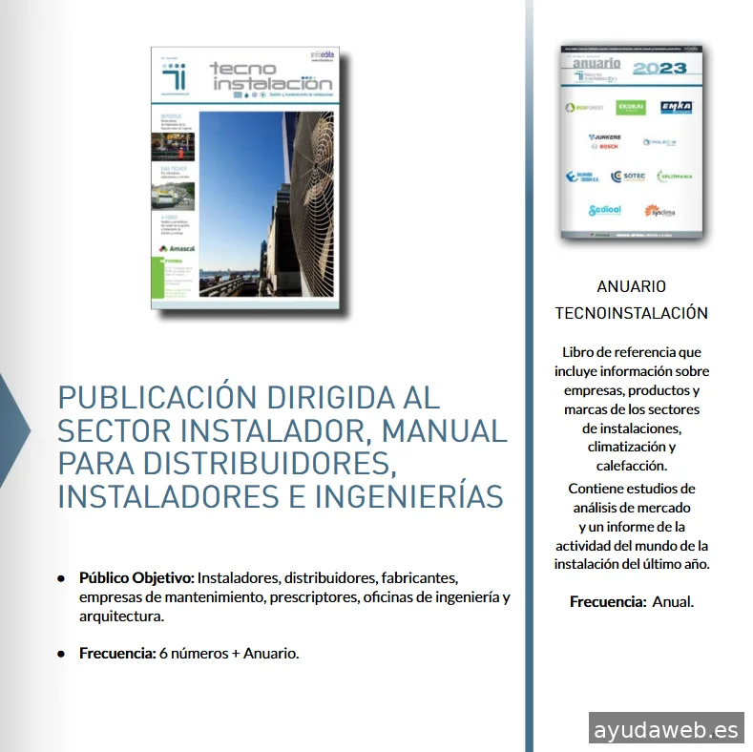Click the EMKA logo on Anuario cover
The height and width of the screenshot is (752, 753).
pyautogui.click(x=676, y=107)
